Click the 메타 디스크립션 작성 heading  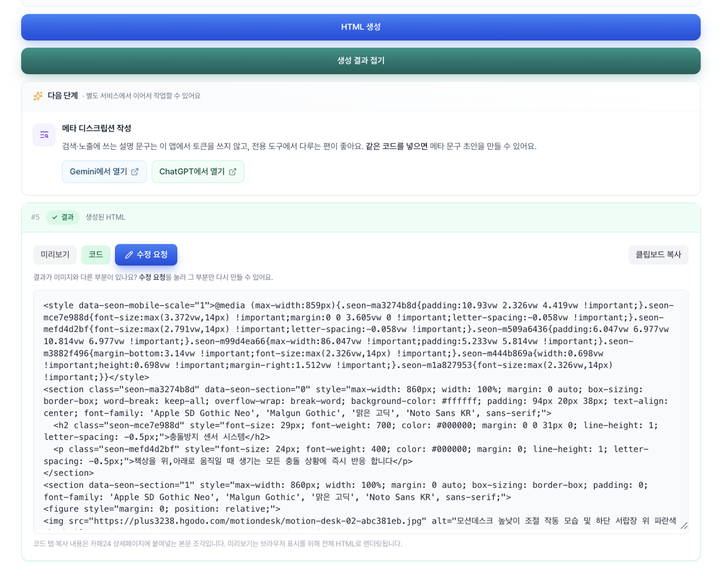97,128
